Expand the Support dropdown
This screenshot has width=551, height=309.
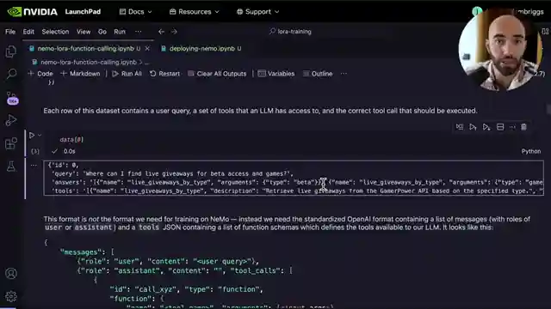pyautogui.click(x=258, y=11)
